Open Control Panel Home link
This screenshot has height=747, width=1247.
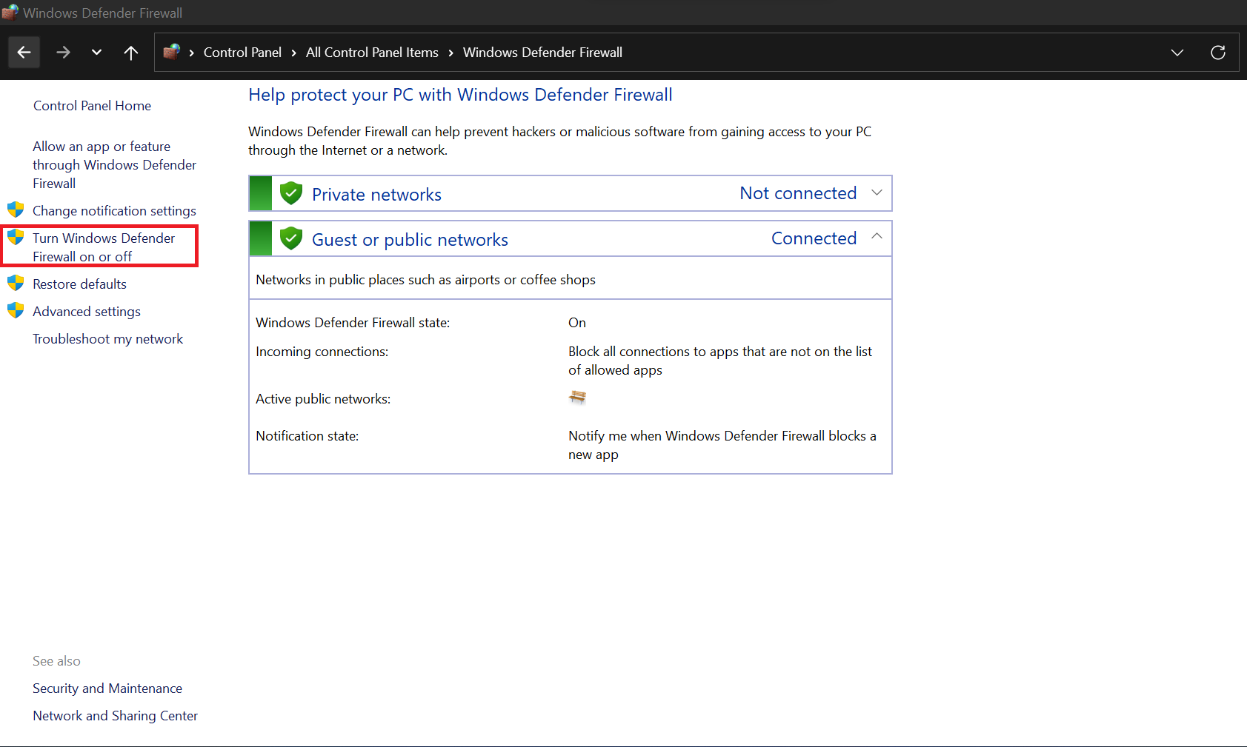(x=92, y=106)
